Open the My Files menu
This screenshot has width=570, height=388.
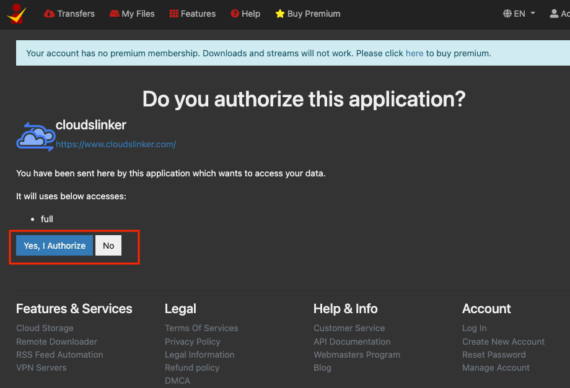pos(132,14)
